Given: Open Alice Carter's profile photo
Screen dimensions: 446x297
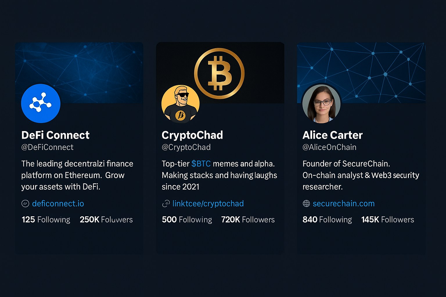Looking at the screenshot, I should pos(321,104).
